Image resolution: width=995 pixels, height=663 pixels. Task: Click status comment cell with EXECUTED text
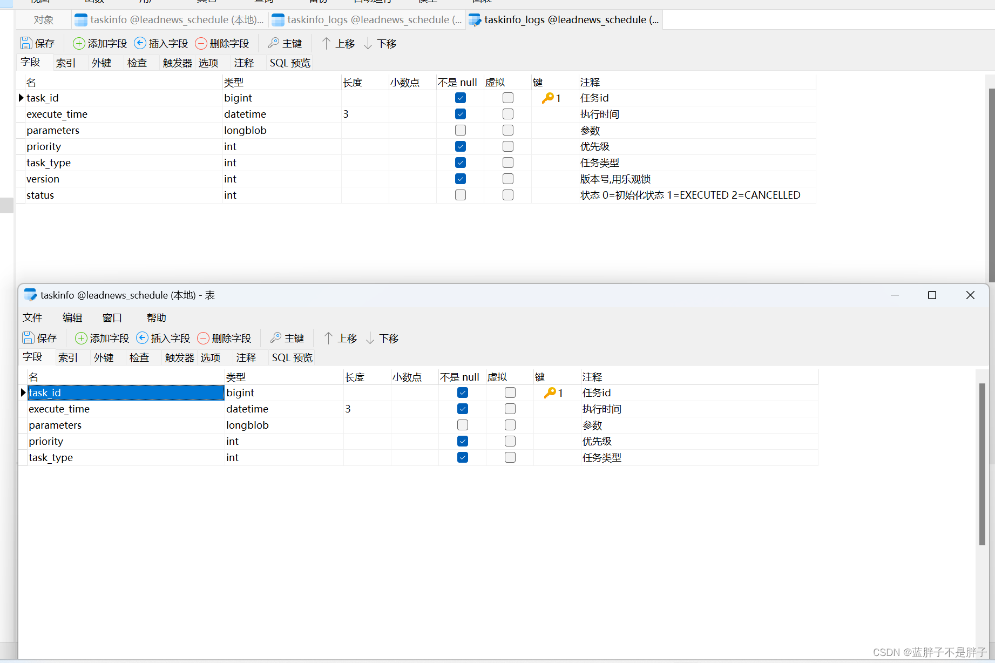(697, 195)
